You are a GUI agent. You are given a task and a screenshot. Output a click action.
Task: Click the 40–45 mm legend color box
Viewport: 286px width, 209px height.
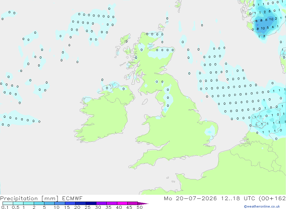coord(122,203)
